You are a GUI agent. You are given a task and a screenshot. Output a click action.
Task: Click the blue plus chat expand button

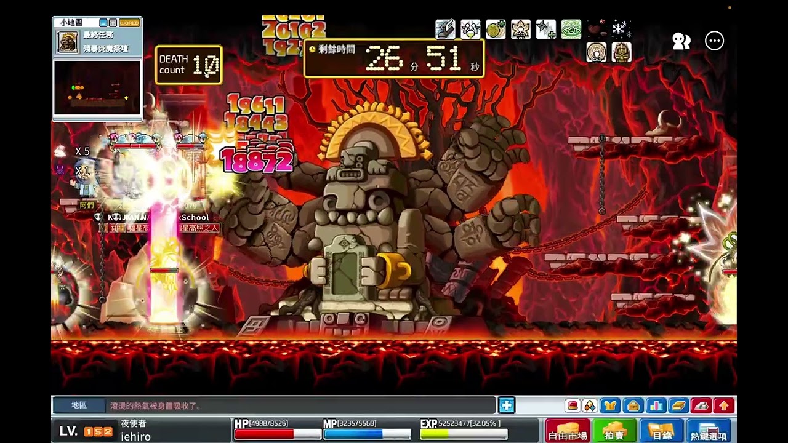coord(507,405)
